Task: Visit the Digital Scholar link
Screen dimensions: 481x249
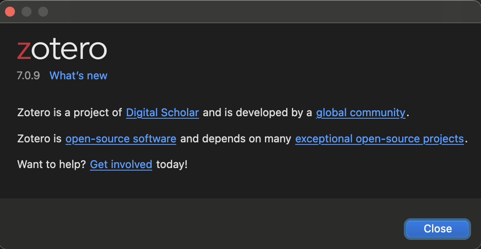Action: 162,113
